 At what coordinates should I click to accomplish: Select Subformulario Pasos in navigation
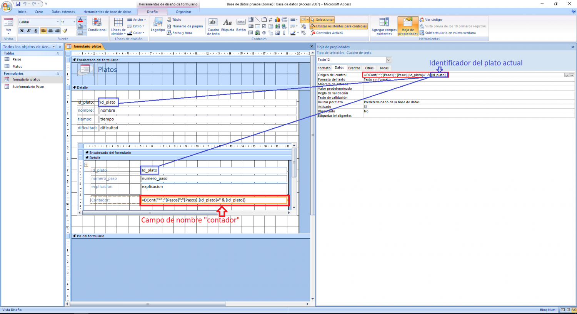coord(28,87)
